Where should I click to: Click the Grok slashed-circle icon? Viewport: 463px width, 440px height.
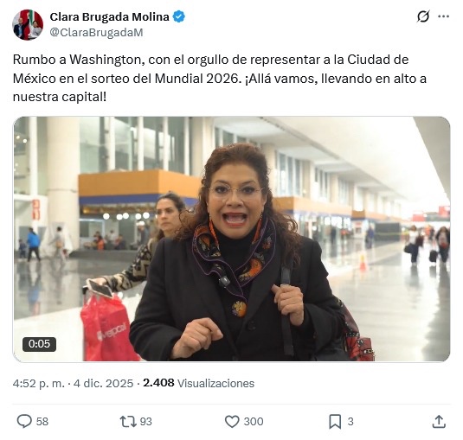click(x=423, y=16)
